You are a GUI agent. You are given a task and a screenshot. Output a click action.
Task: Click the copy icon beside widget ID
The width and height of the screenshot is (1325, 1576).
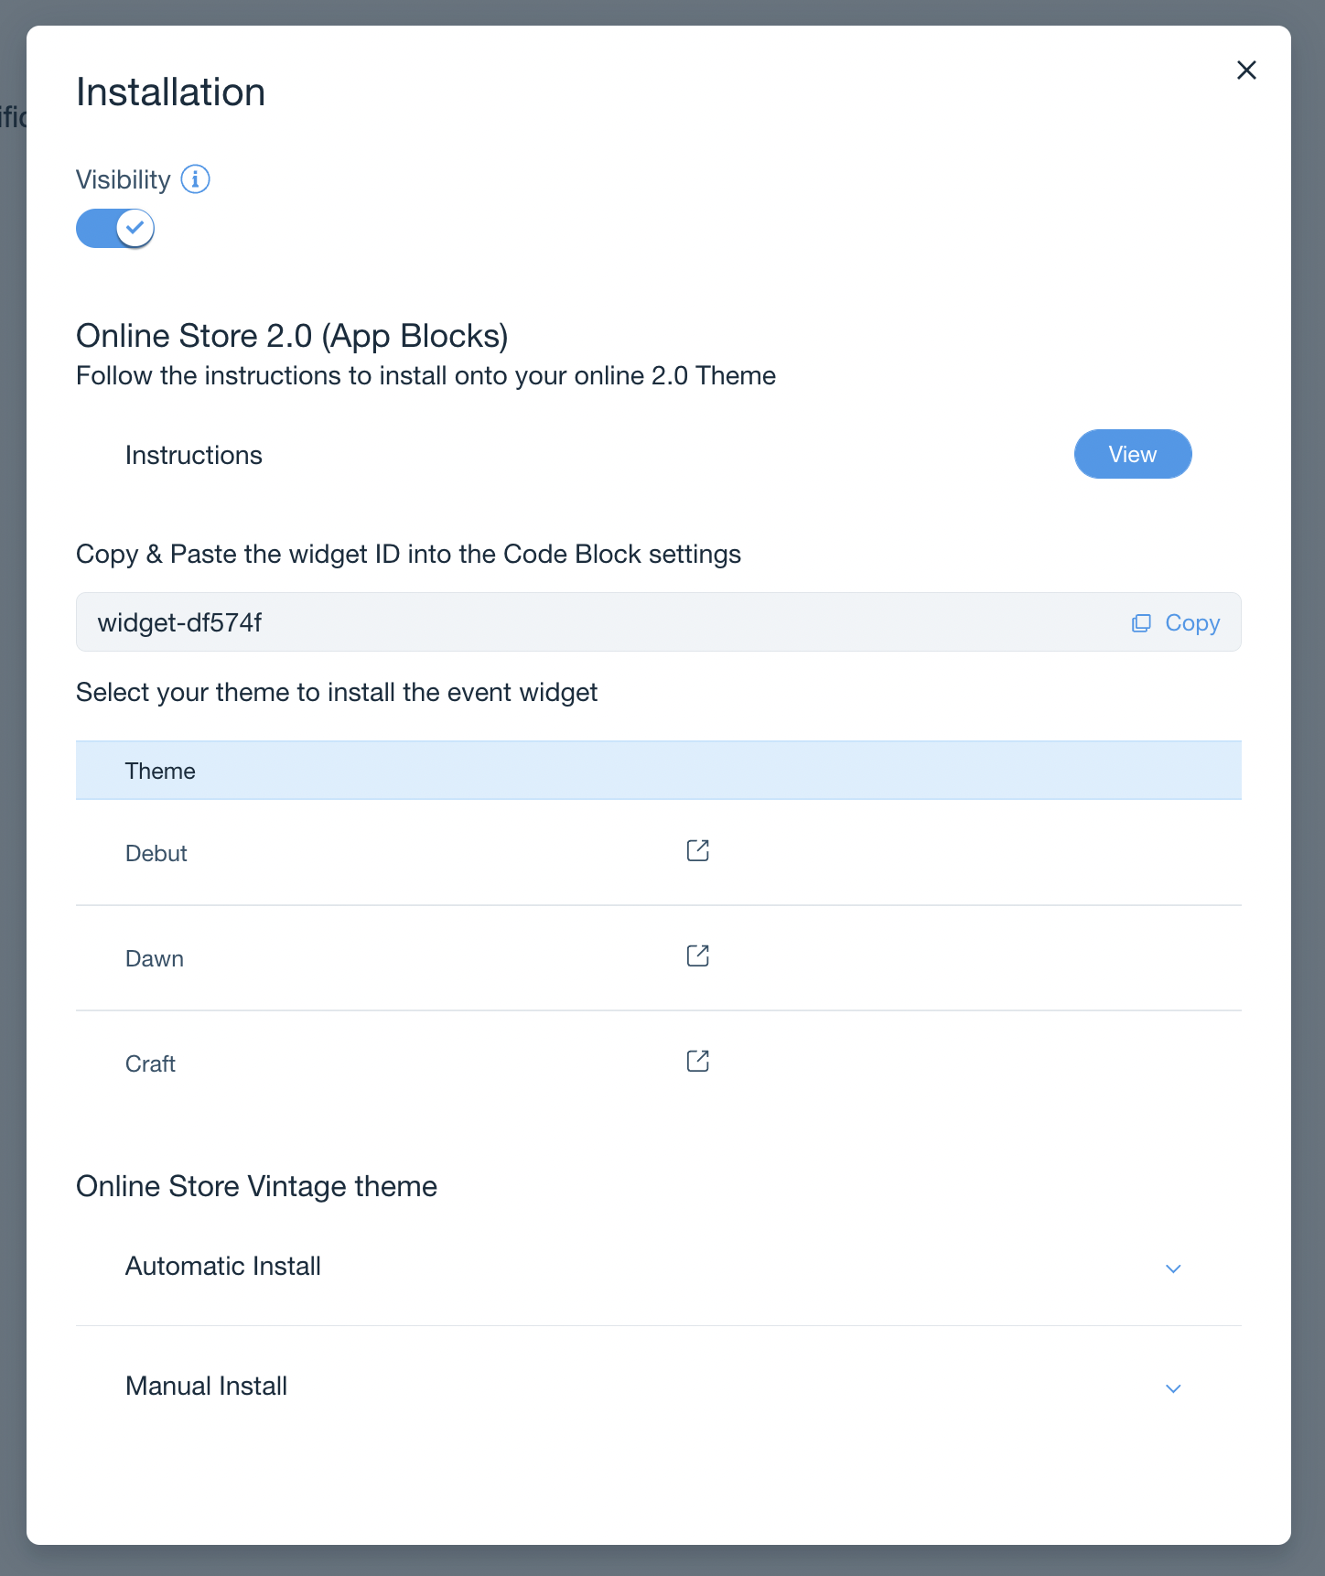1141,623
